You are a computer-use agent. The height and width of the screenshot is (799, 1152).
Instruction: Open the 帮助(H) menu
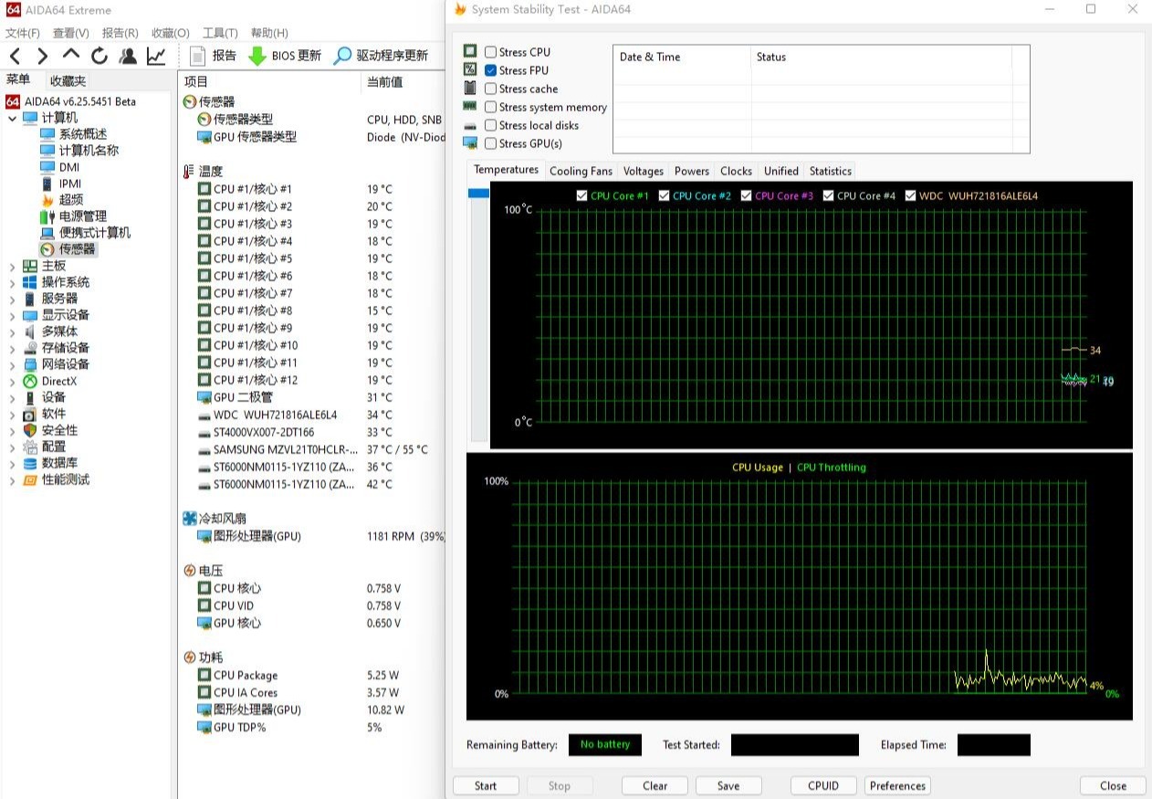click(269, 33)
